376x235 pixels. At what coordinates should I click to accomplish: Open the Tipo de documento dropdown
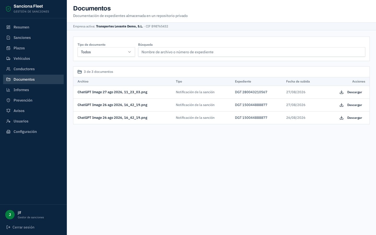(x=106, y=52)
